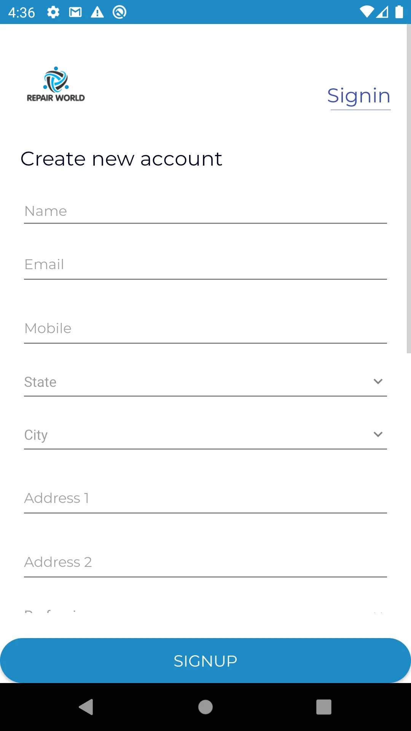Open the State dropdown
This screenshot has height=731, width=411.
tap(198, 382)
